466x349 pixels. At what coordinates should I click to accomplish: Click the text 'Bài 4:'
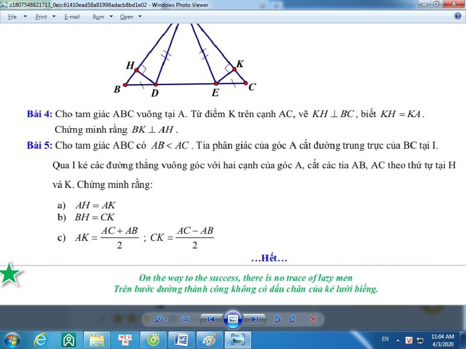click(x=40, y=114)
